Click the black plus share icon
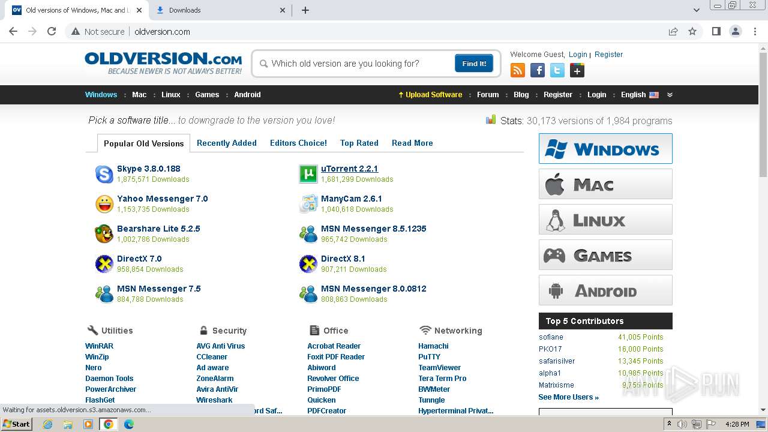 [x=577, y=71]
